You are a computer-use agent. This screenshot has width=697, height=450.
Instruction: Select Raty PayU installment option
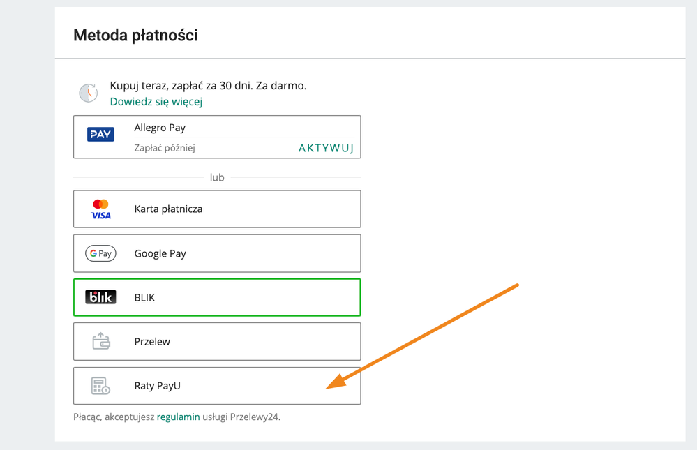[x=158, y=386]
